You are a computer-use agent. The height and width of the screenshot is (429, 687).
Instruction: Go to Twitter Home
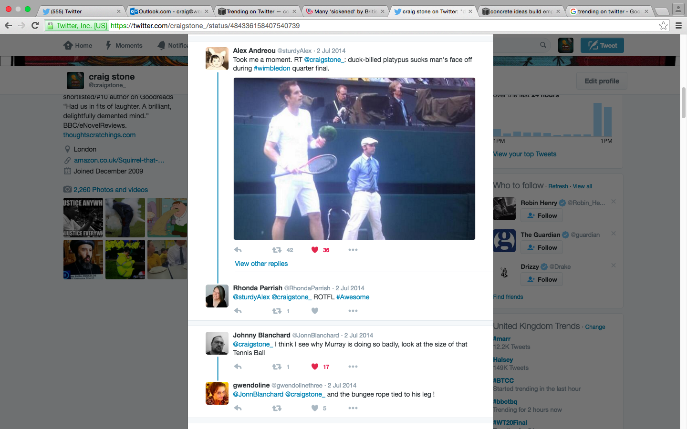(78, 45)
